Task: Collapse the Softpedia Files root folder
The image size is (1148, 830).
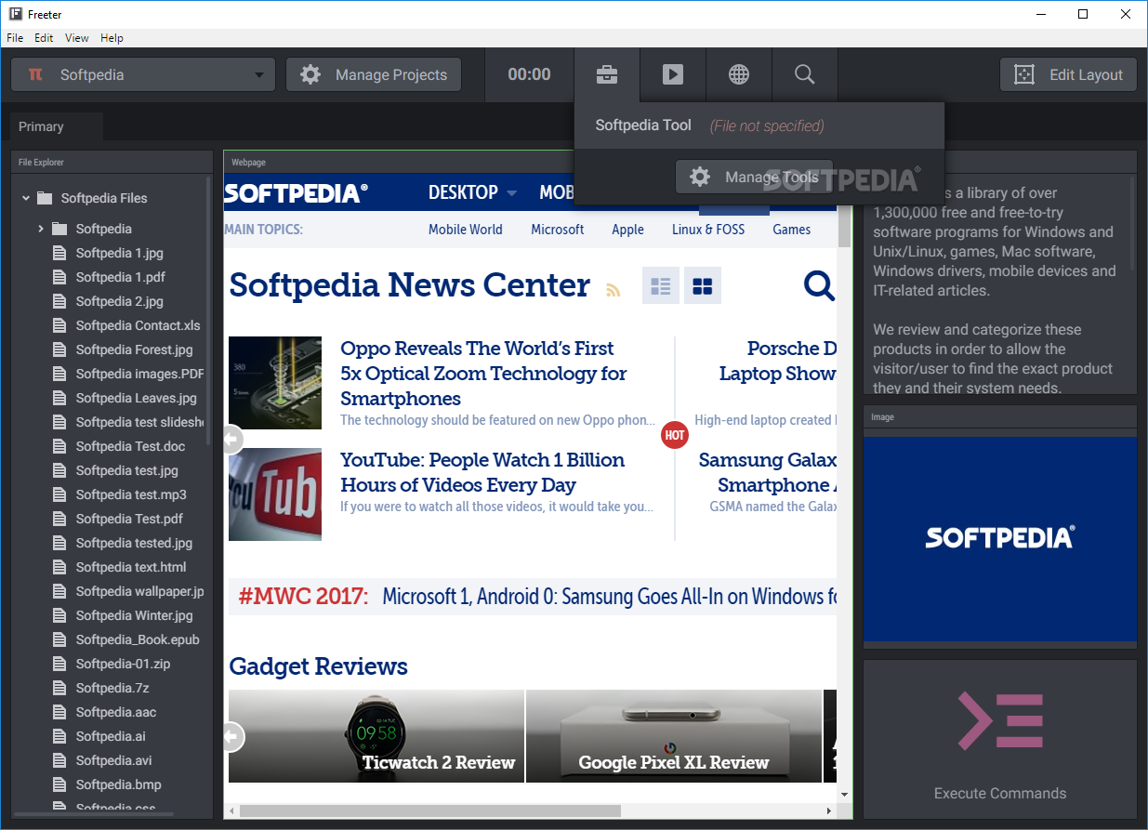Action: (25, 198)
